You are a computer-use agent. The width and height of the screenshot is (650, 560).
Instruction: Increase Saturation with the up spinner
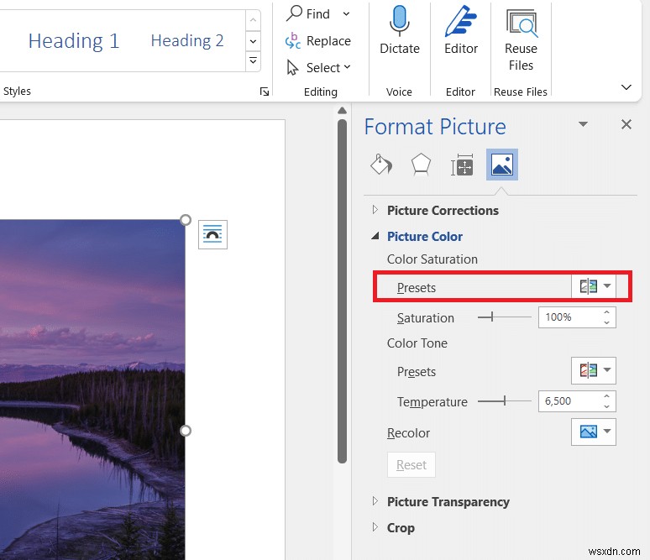tap(606, 312)
